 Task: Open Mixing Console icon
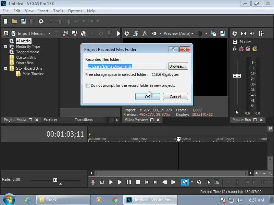(261, 33)
